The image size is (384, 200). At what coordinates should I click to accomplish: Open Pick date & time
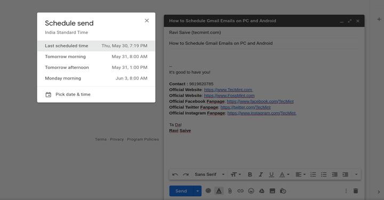[x=96, y=94]
